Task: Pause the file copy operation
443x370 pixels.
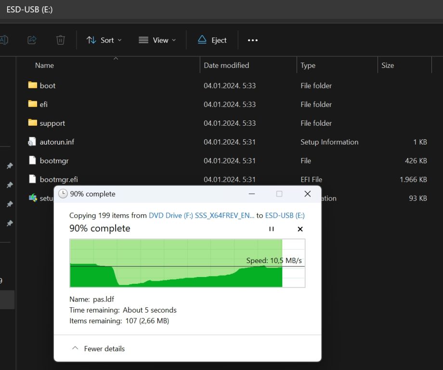Action: 272,229
